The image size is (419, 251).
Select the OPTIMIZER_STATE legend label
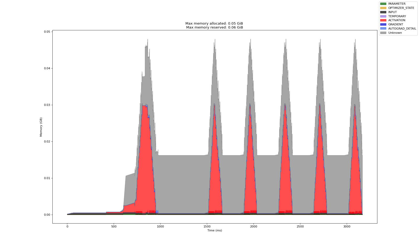tap(401, 8)
